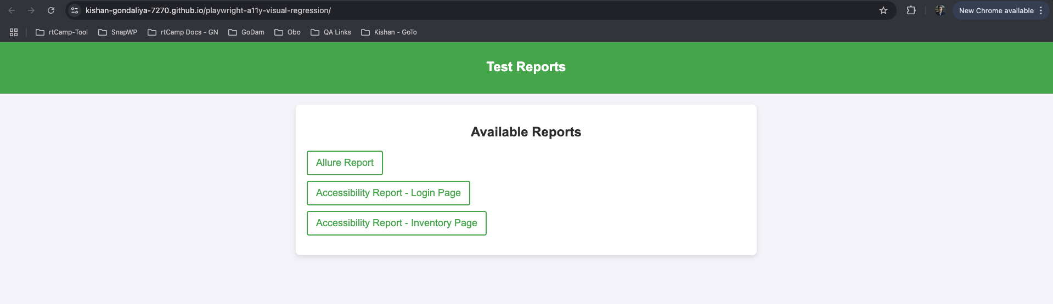Expand the GoDam bookmark folder

click(x=246, y=32)
